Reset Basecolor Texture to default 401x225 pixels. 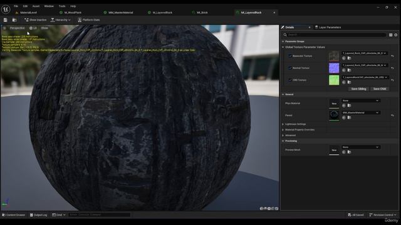[x=393, y=56]
